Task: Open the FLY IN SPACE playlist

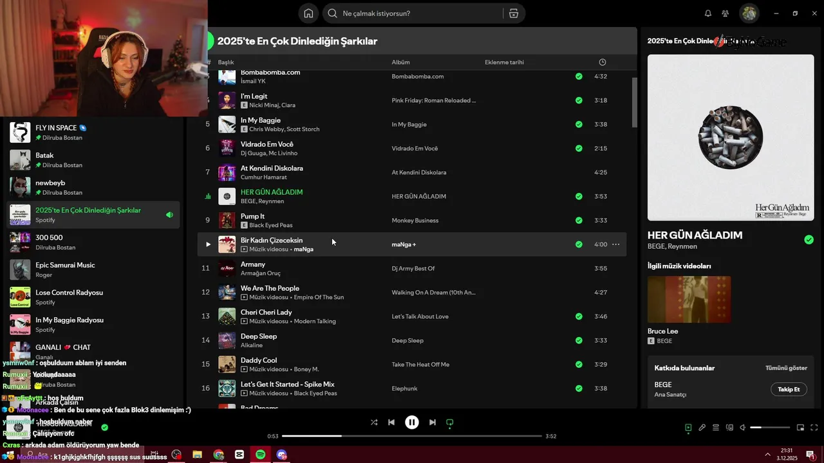Action: [x=93, y=132]
